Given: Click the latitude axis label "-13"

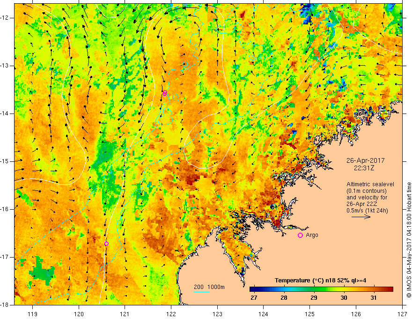Looking at the screenshot, I should click(x=5, y=66).
